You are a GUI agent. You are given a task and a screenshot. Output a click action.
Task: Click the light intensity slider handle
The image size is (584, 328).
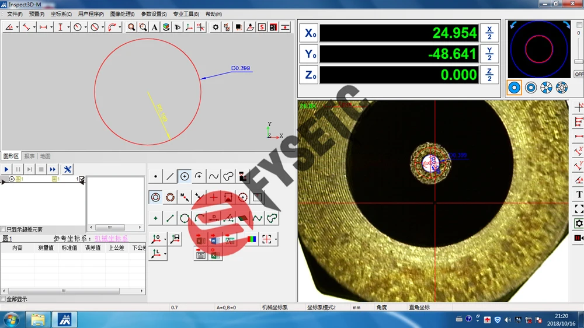pos(578,61)
